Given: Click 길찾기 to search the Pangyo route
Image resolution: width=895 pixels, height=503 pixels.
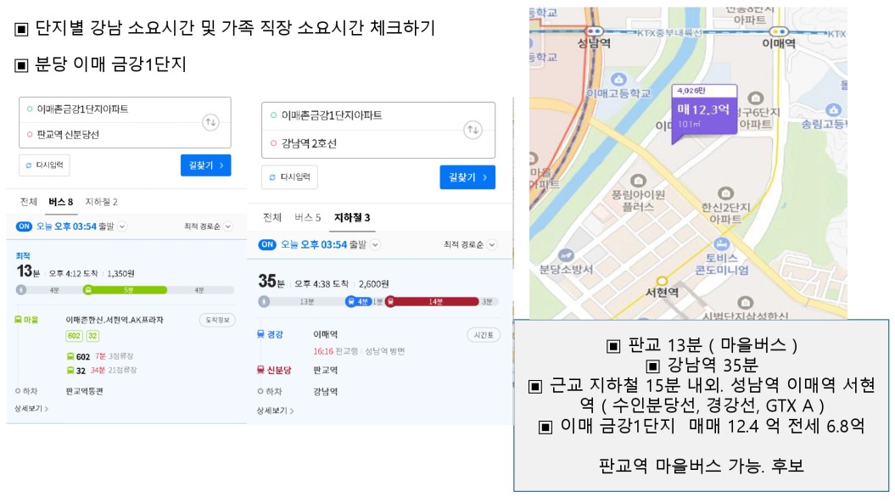Looking at the screenshot, I should pos(205,165).
